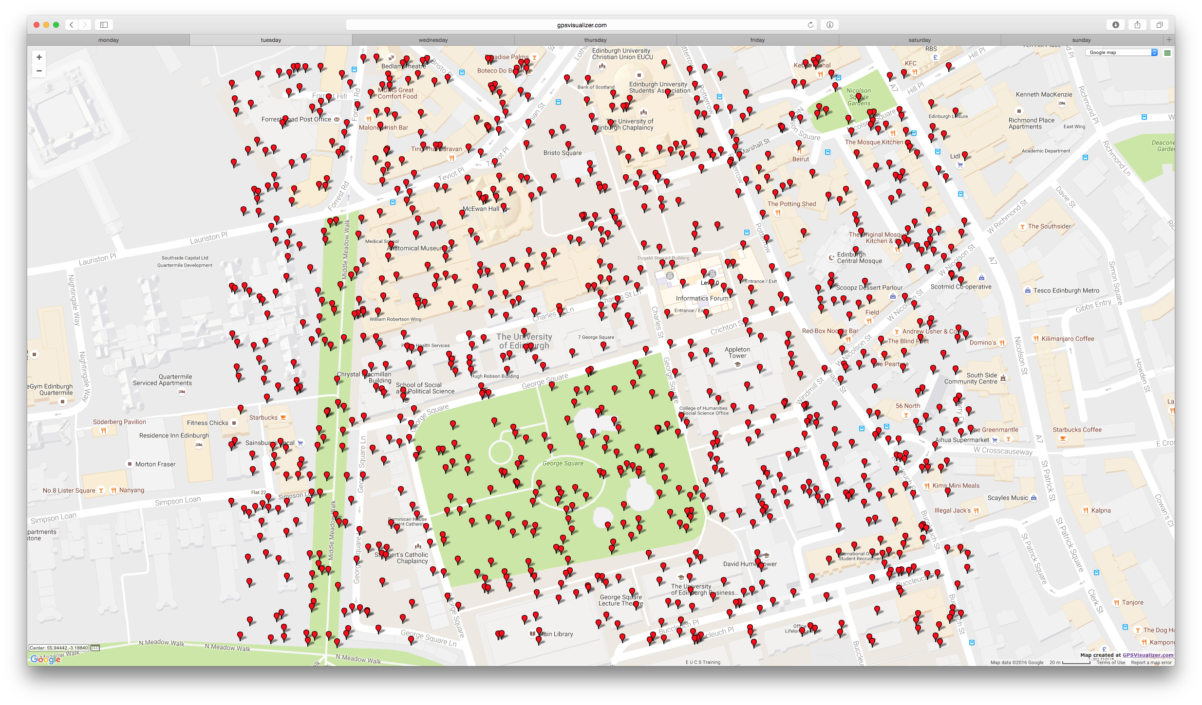The width and height of the screenshot is (1202, 705).
Task: Open the GPSVisualizer.com link
Action: 1148,655
